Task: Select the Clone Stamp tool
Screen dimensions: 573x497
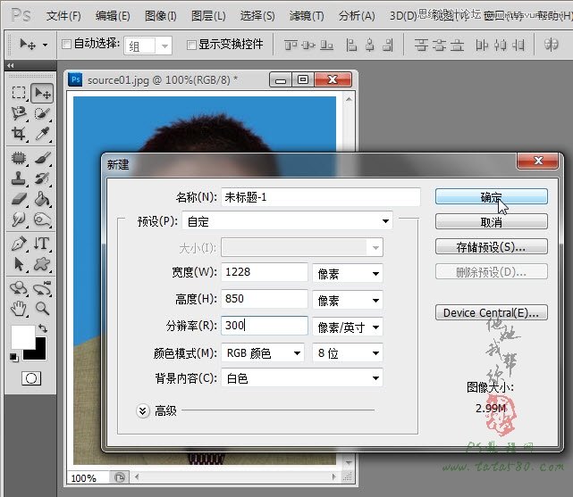Action: tap(19, 178)
